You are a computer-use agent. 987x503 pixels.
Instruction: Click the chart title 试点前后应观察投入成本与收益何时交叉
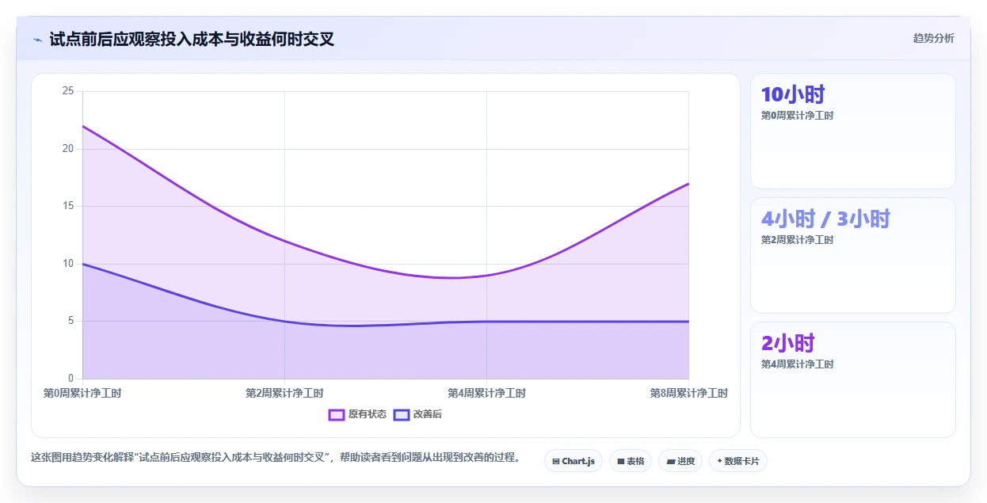pyautogui.click(x=192, y=40)
